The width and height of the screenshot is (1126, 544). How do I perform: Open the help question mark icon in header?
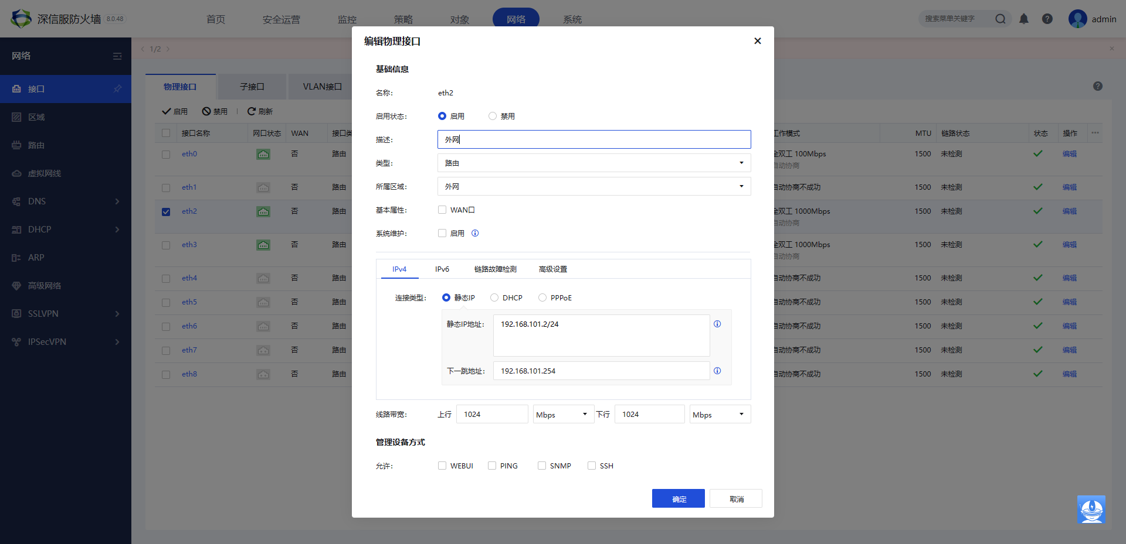(1047, 19)
